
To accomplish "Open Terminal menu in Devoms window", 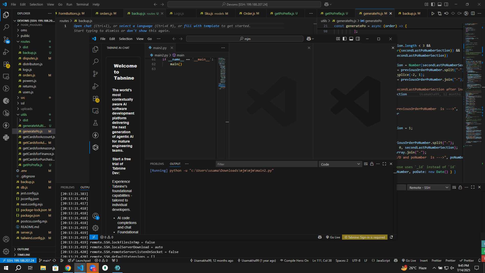I will 82,4.
